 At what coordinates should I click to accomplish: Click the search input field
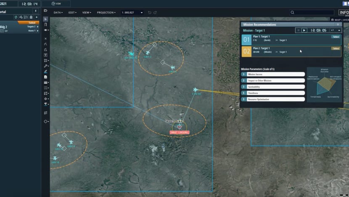click(308, 13)
